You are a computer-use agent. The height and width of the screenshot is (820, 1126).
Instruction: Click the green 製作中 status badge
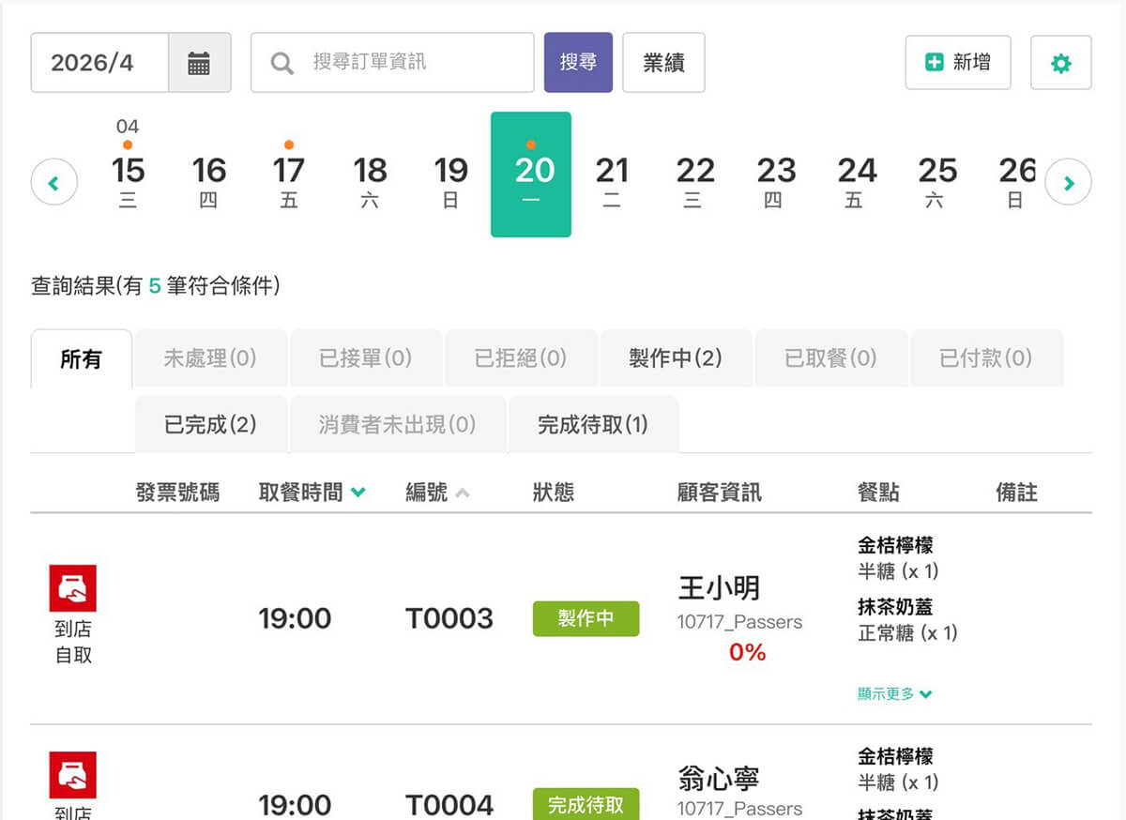click(x=586, y=619)
